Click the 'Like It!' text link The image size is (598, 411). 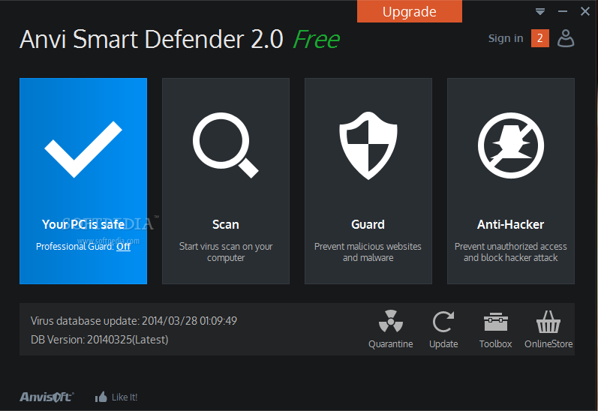click(x=125, y=397)
